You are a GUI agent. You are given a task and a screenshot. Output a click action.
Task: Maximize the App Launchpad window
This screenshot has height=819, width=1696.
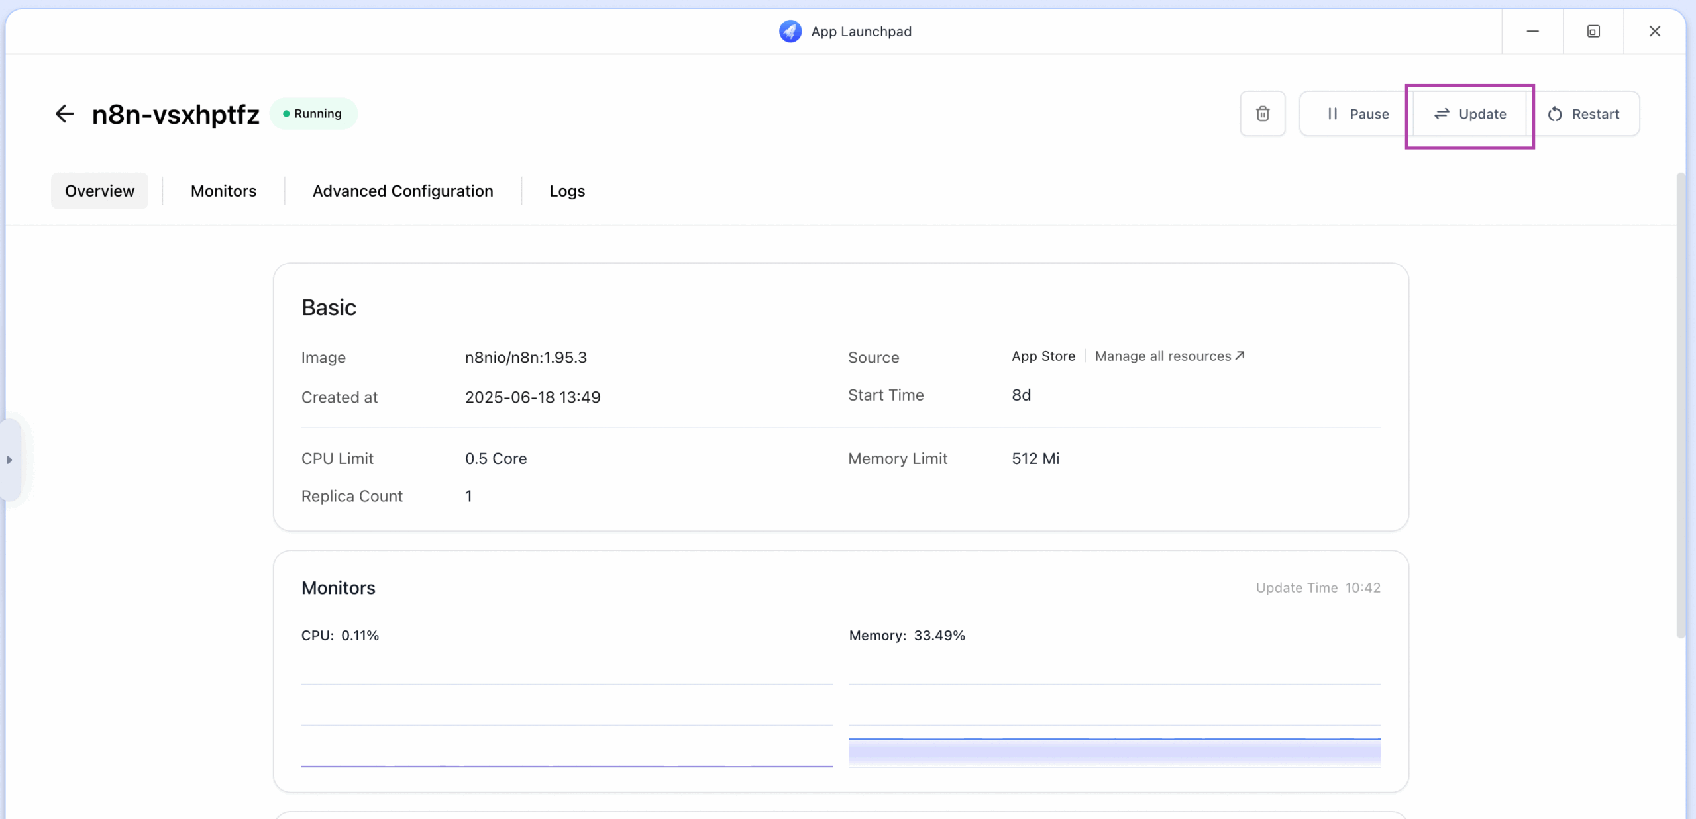(1593, 31)
